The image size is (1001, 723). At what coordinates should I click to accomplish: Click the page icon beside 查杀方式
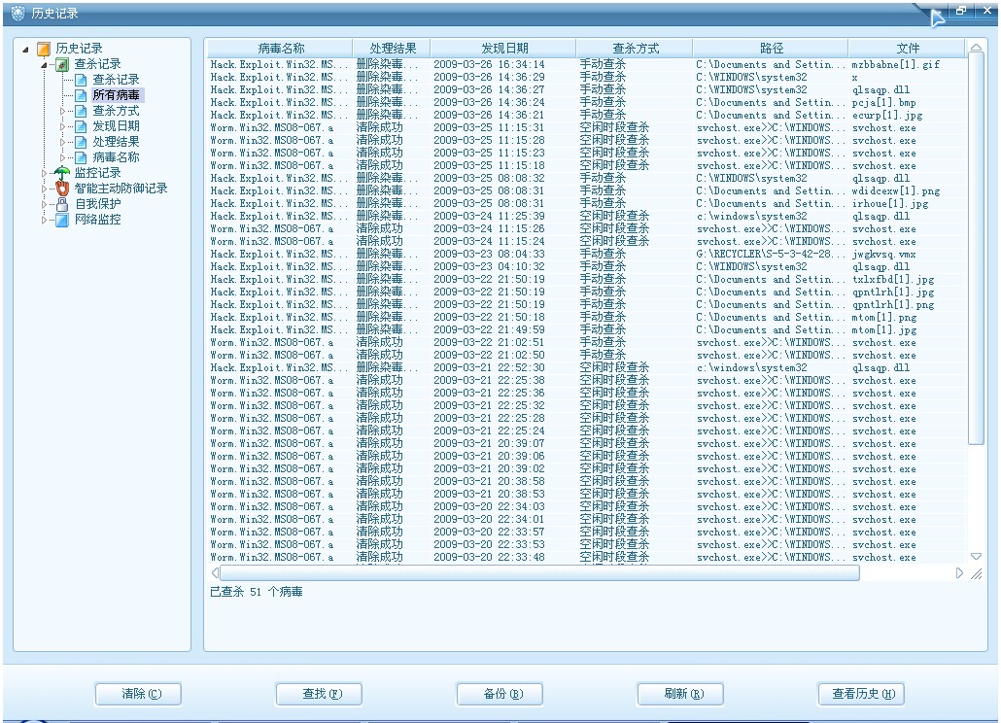point(81,111)
